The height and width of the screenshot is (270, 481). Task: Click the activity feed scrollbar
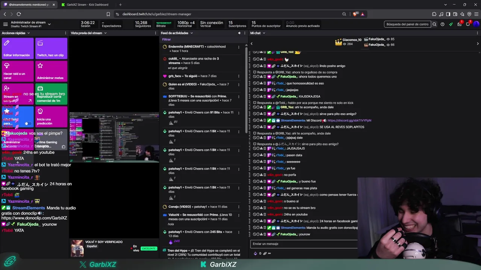247,90
